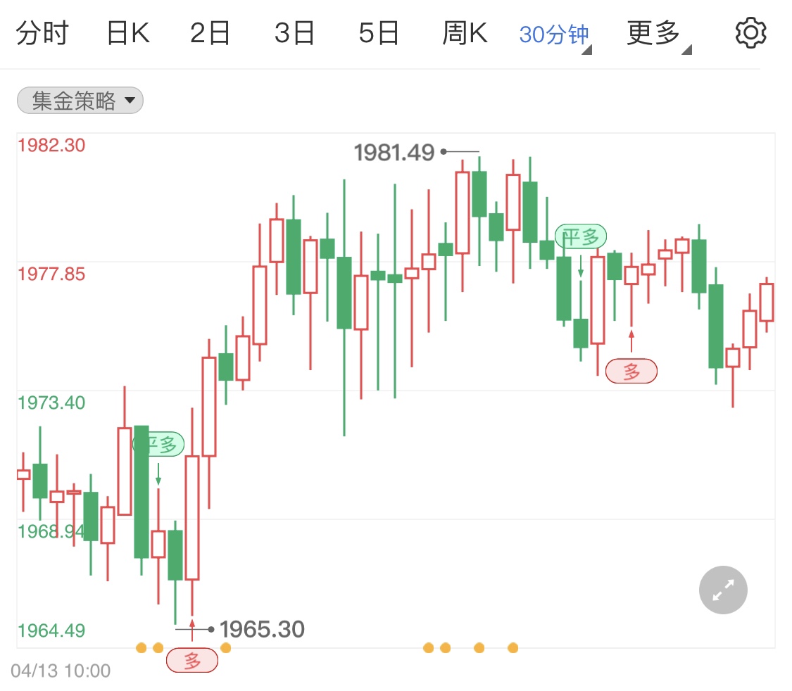792x691 pixels.
Task: Switch to the 分时 tab
Action: (42, 33)
